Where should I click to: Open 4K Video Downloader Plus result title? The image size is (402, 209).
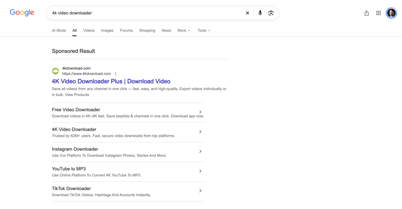[x=111, y=81]
